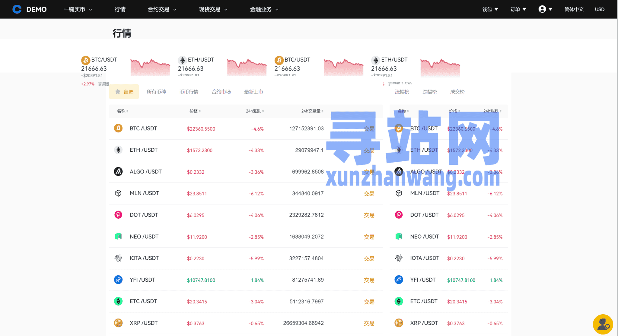This screenshot has width=618, height=336.
Task: Select USD currency option
Action: (x=600, y=9)
